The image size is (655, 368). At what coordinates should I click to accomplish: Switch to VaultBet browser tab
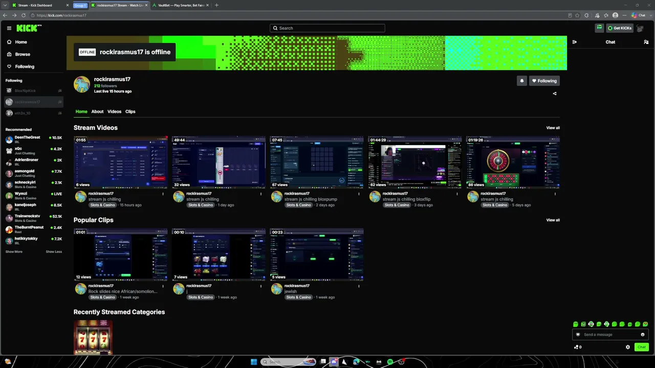coord(181,5)
